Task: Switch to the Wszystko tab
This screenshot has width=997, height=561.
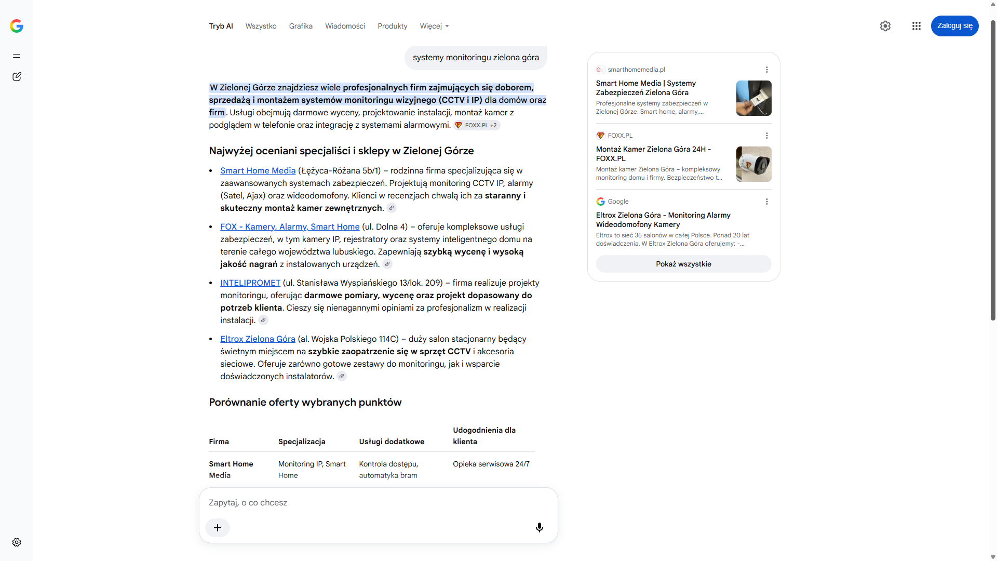Action: point(261,26)
